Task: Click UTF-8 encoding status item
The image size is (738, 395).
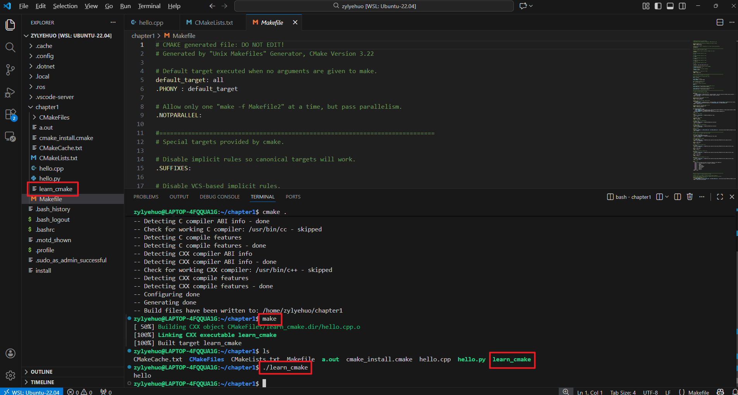Action: (650, 392)
